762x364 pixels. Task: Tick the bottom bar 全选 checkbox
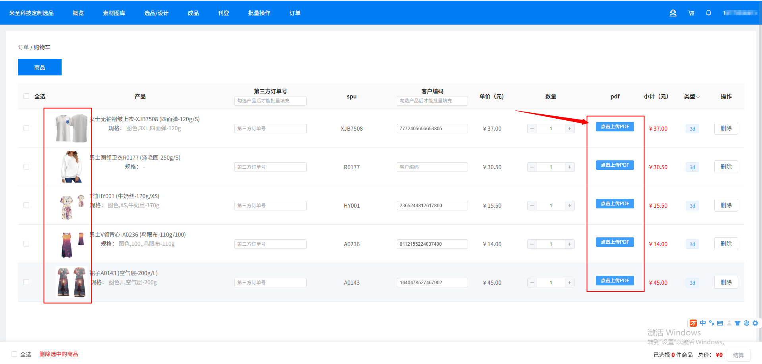(x=14, y=354)
